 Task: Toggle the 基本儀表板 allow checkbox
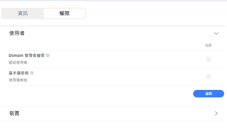point(208,77)
